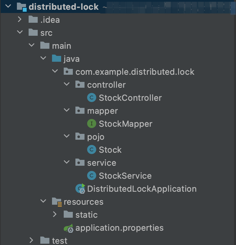This screenshot has height=245, width=236.
Task: Select the controller label
Action: point(106,85)
